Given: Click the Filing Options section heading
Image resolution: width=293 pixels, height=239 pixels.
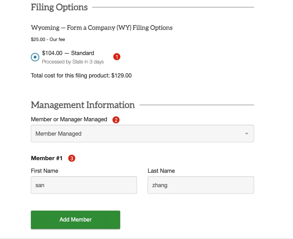Looking at the screenshot, I should (59, 7).
